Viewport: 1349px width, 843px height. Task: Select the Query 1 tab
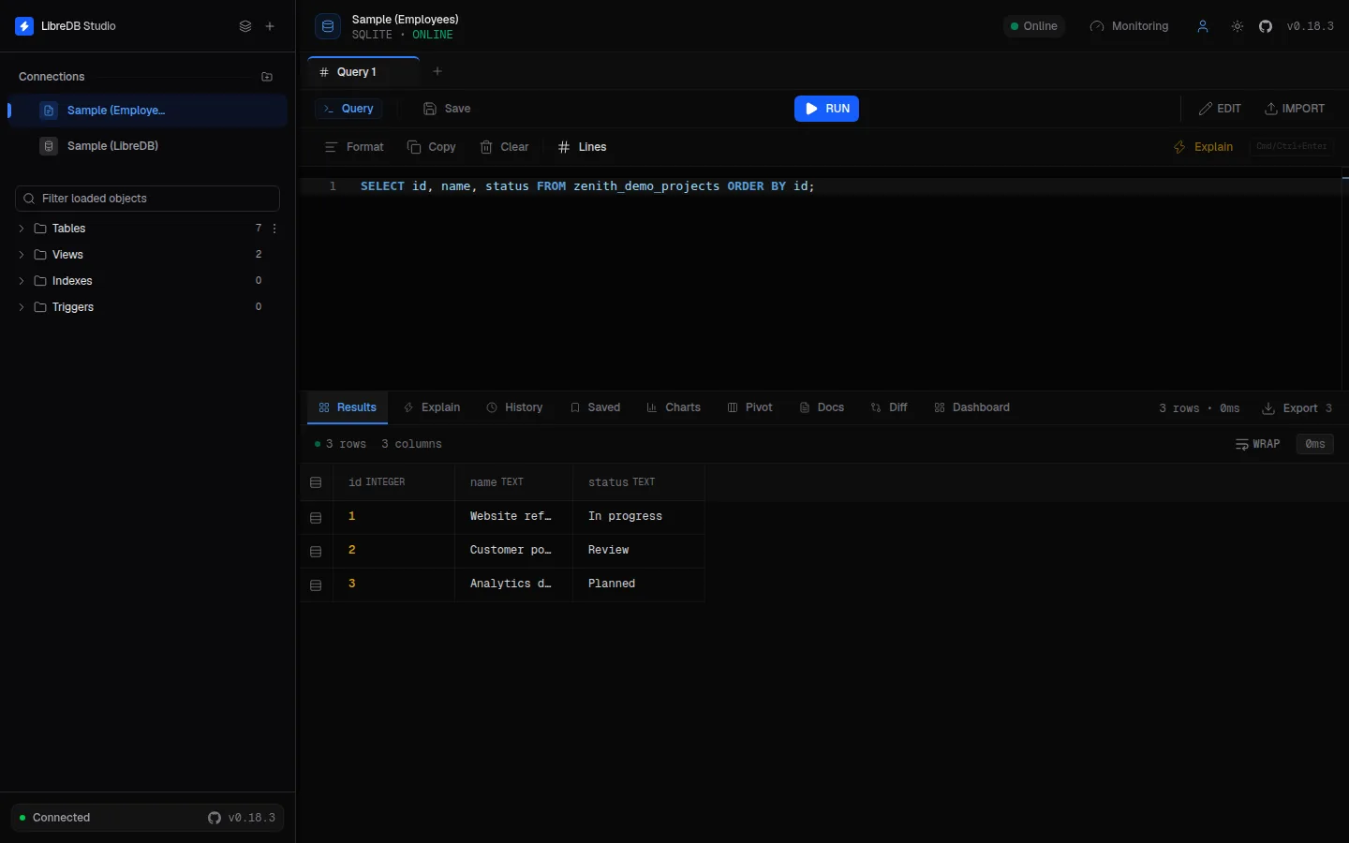[363, 72]
